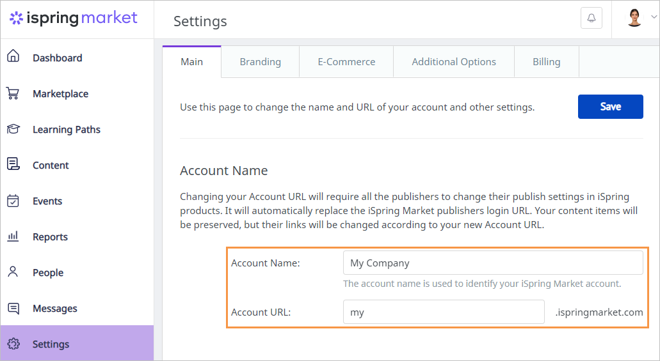The width and height of the screenshot is (660, 361).
Task: Click the Account Name text field
Action: click(492, 263)
